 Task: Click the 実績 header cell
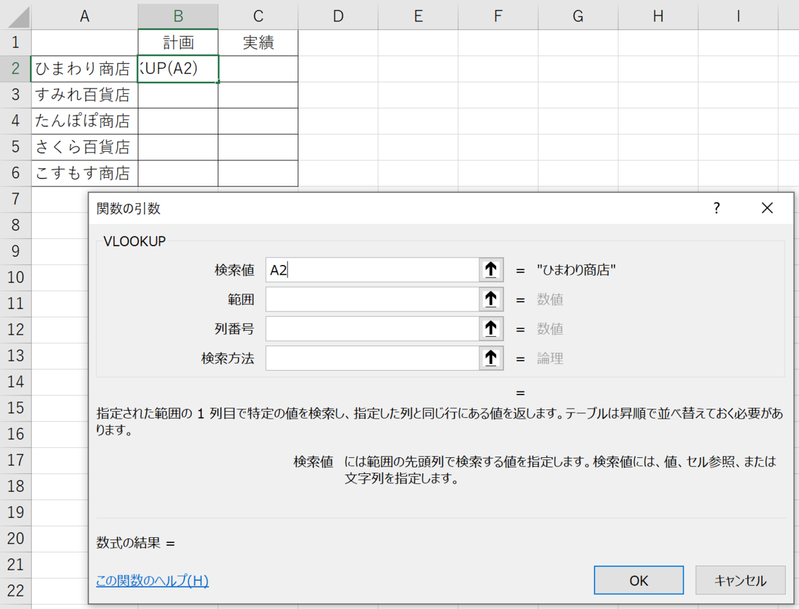click(x=258, y=42)
